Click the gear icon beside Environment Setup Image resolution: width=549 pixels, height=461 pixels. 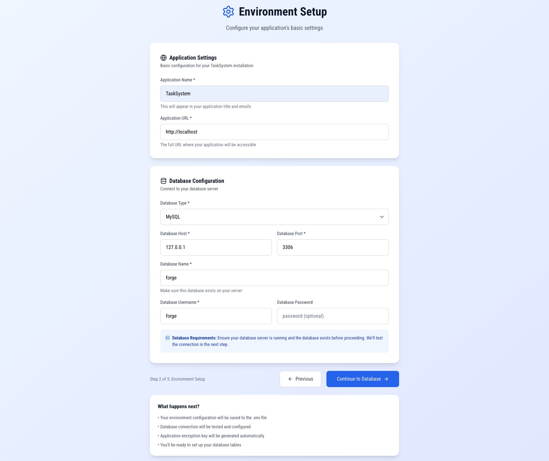point(228,12)
